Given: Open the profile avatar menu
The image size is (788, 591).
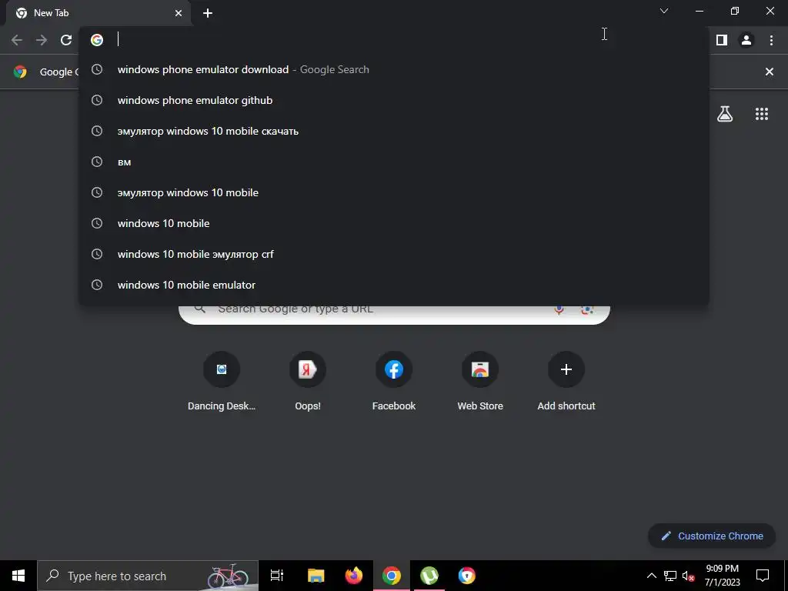Looking at the screenshot, I should click(746, 40).
